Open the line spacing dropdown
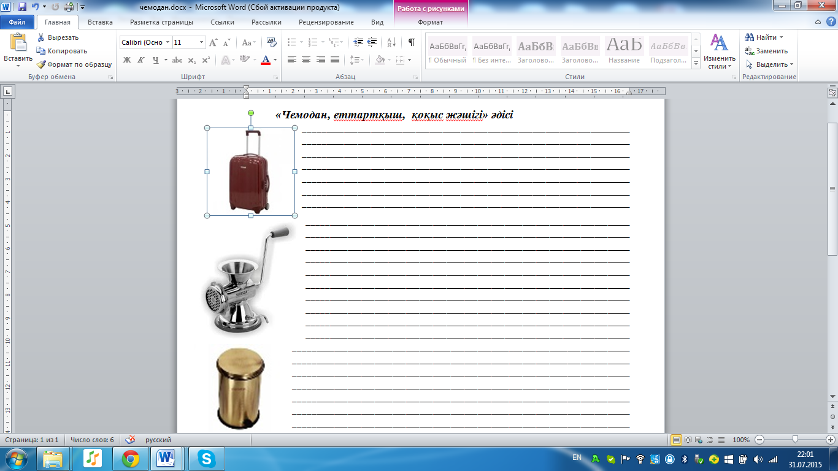Image resolution: width=838 pixels, height=471 pixels. click(356, 60)
